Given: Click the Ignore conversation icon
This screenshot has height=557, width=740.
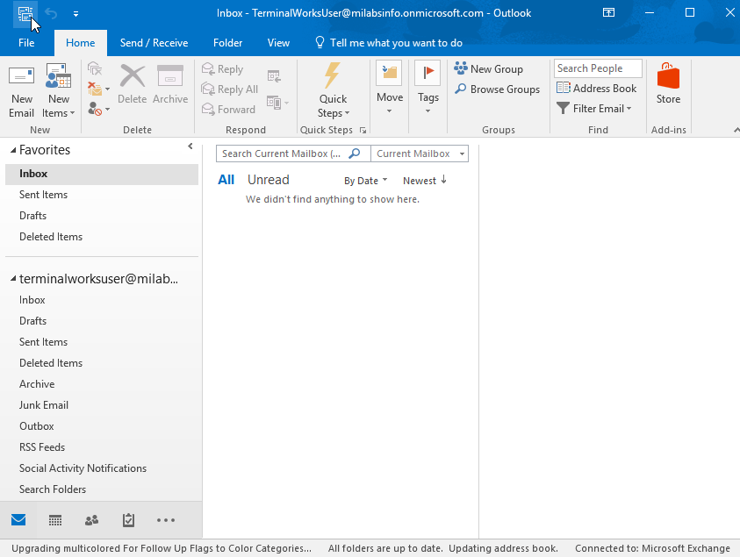Looking at the screenshot, I should (x=95, y=69).
